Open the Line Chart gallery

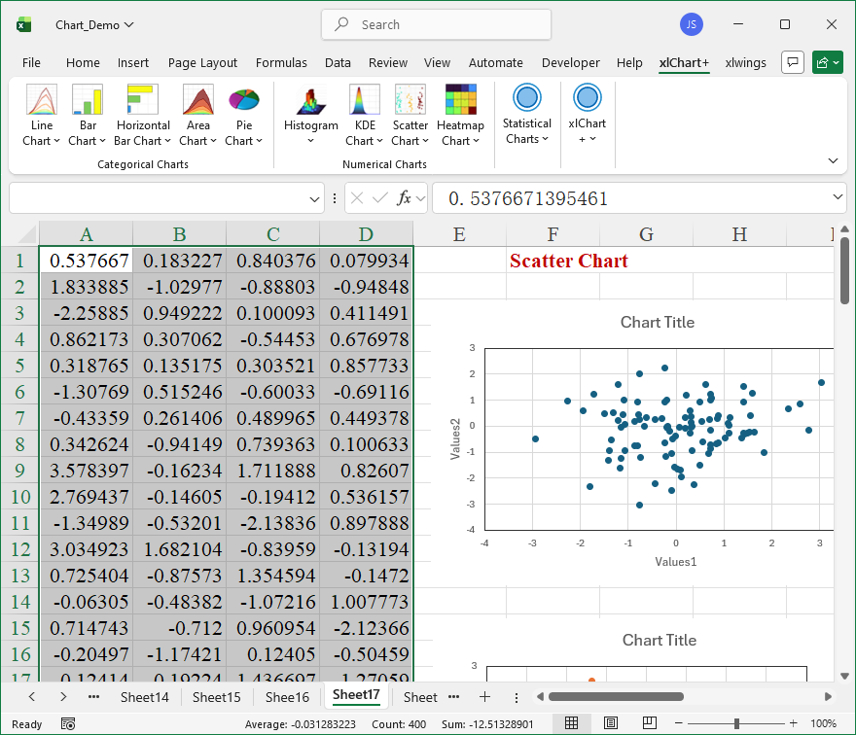(42, 115)
